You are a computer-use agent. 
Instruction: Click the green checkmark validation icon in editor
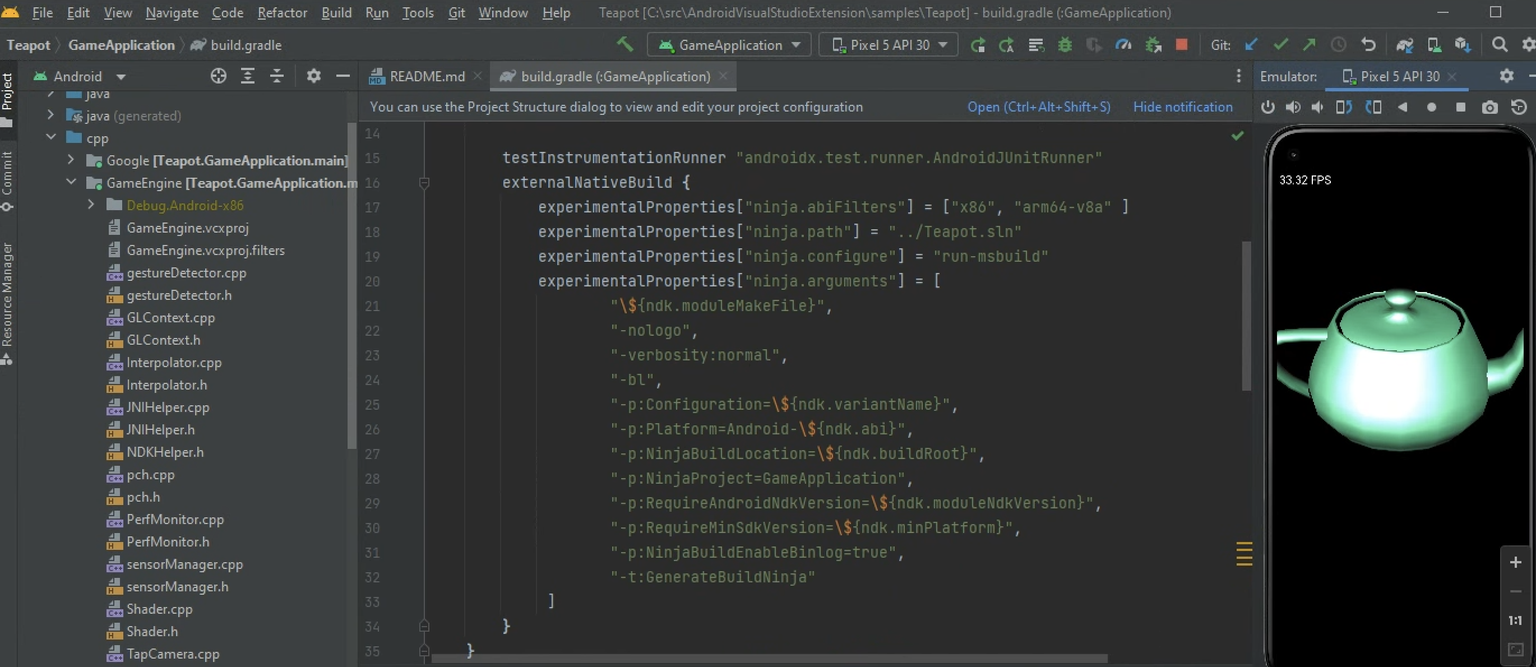coord(1237,135)
